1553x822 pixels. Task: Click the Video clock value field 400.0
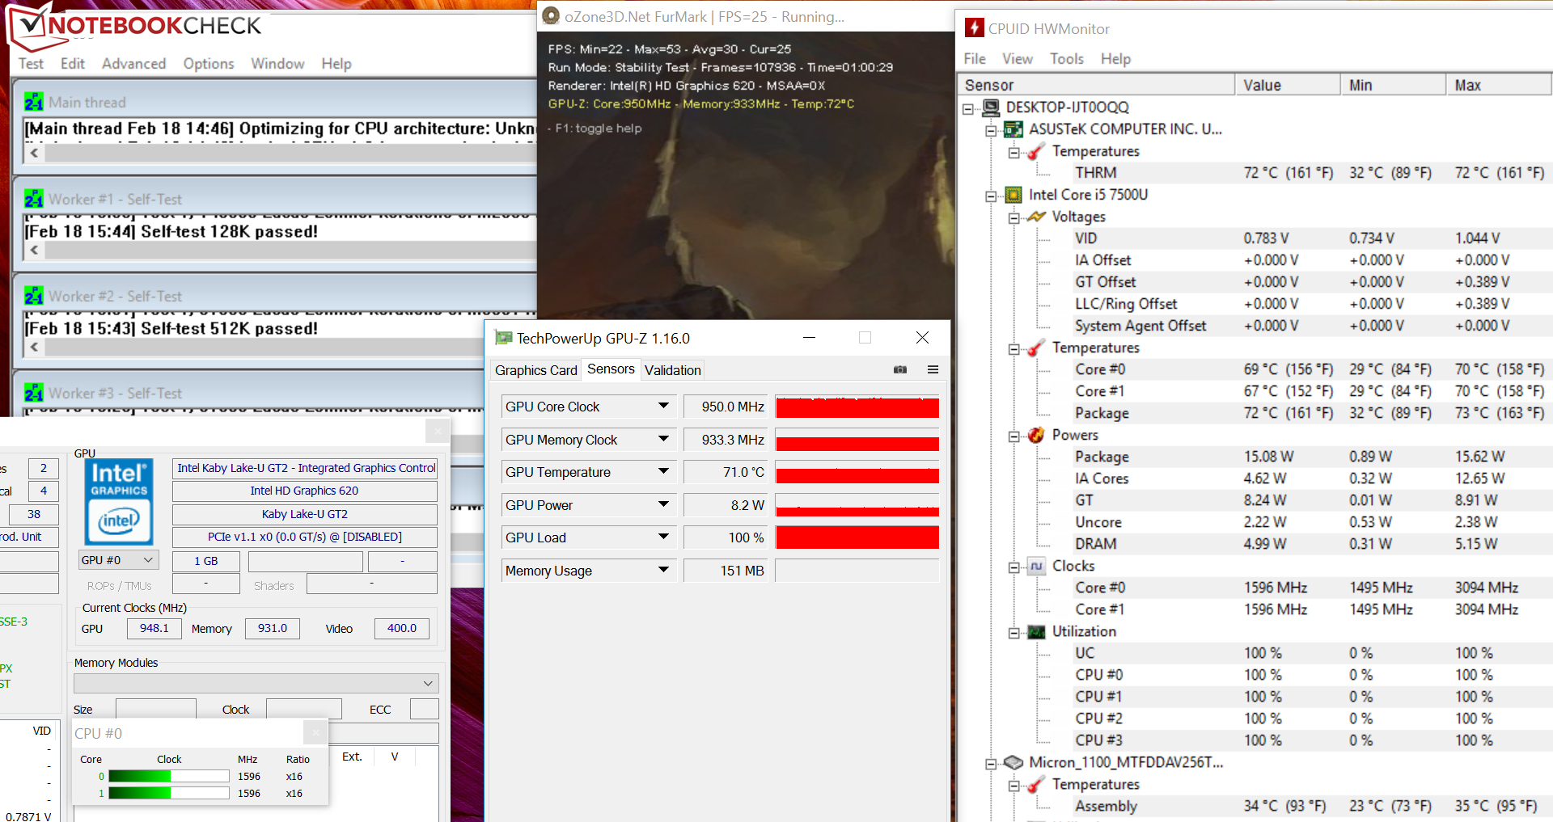click(402, 628)
